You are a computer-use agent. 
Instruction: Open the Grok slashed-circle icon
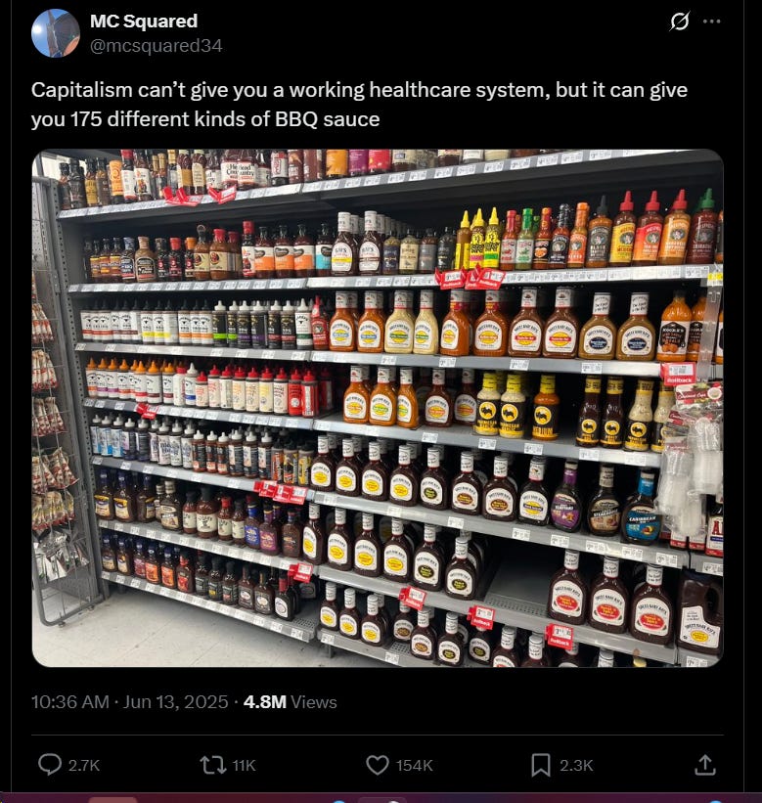tap(680, 22)
